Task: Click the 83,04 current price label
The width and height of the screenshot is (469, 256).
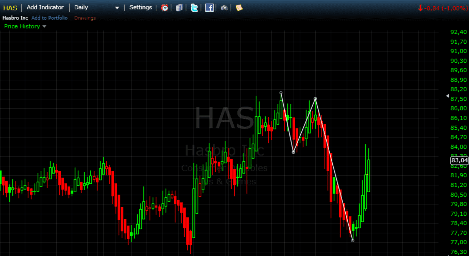Action: click(x=459, y=160)
